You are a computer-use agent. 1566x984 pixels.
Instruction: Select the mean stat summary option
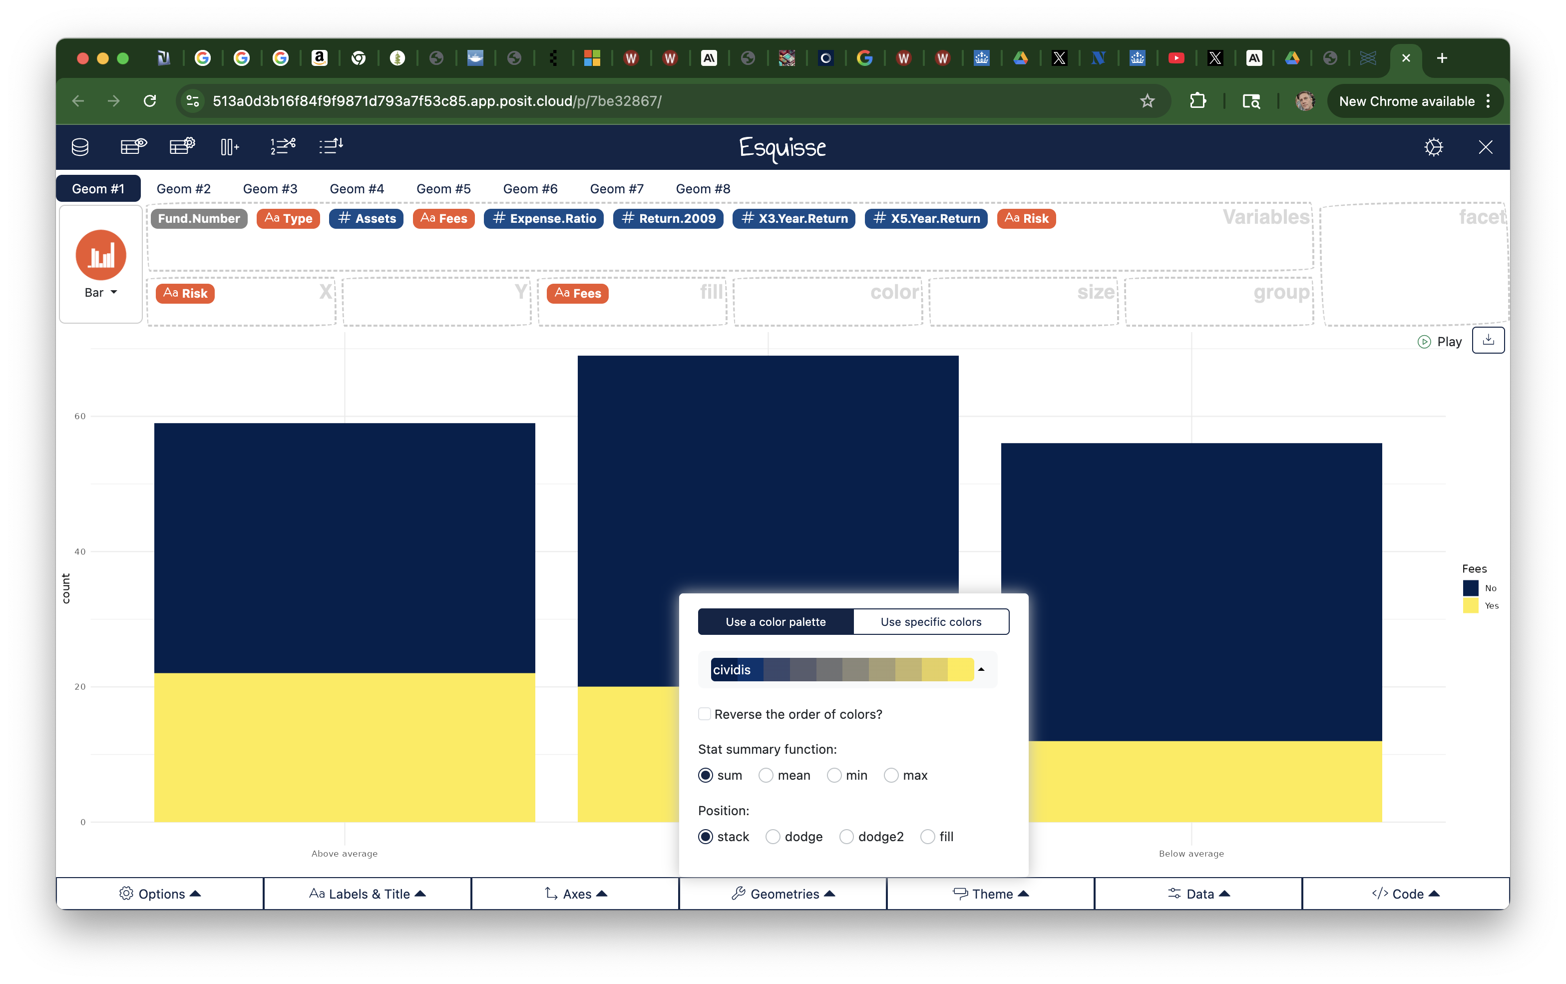(x=766, y=775)
